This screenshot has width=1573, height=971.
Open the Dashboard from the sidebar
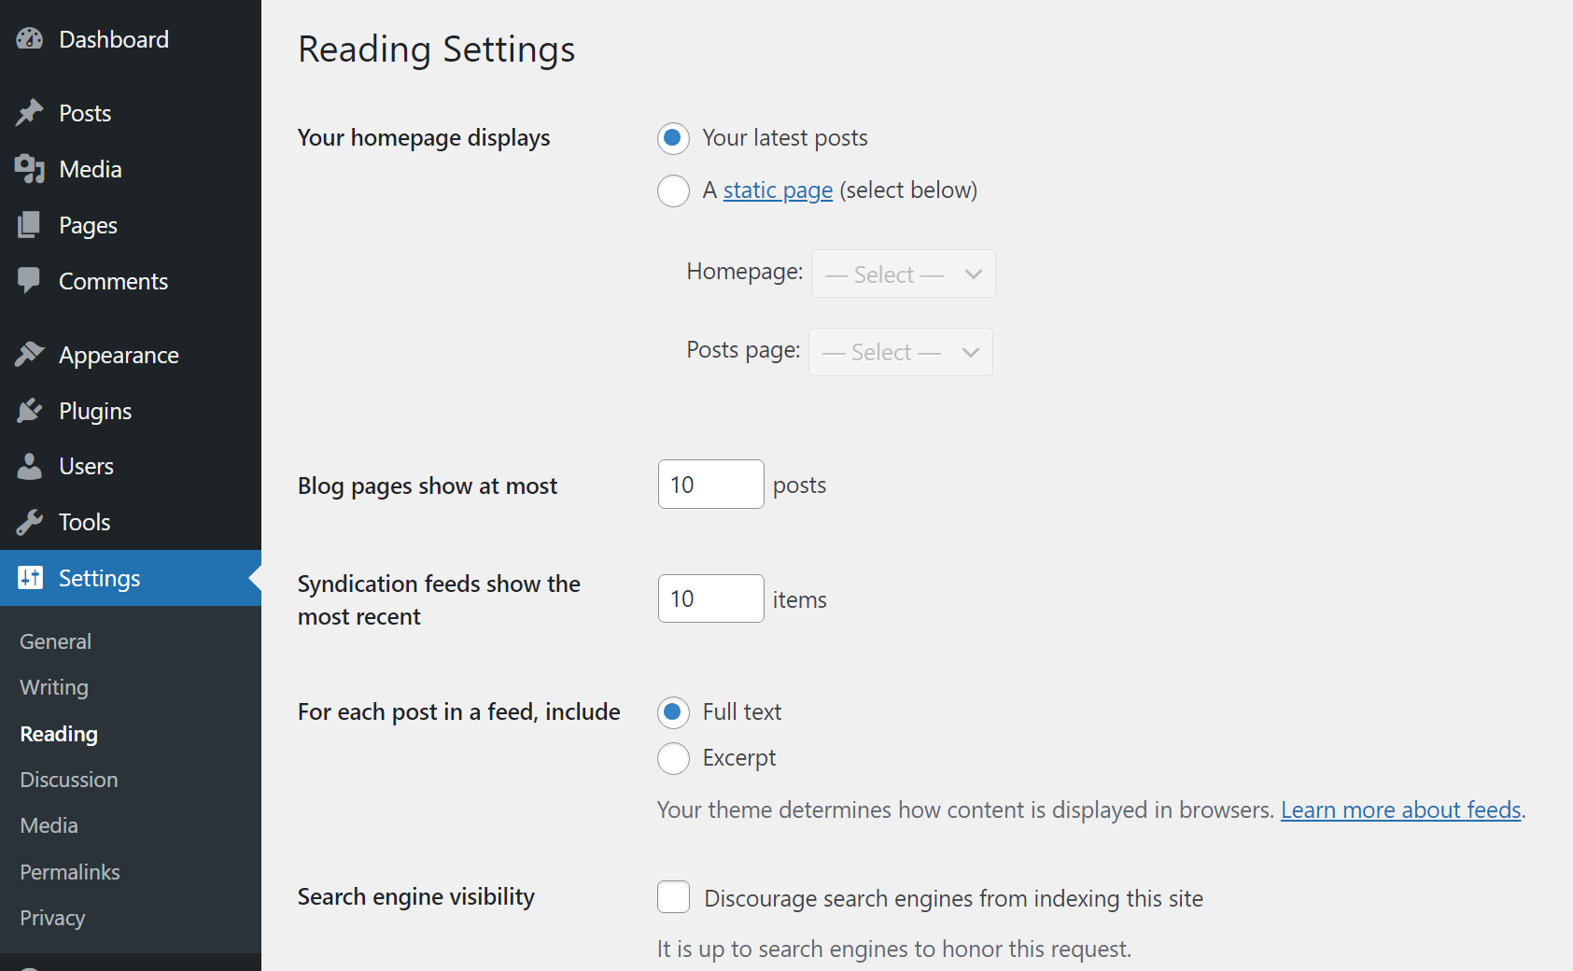[x=31, y=38]
